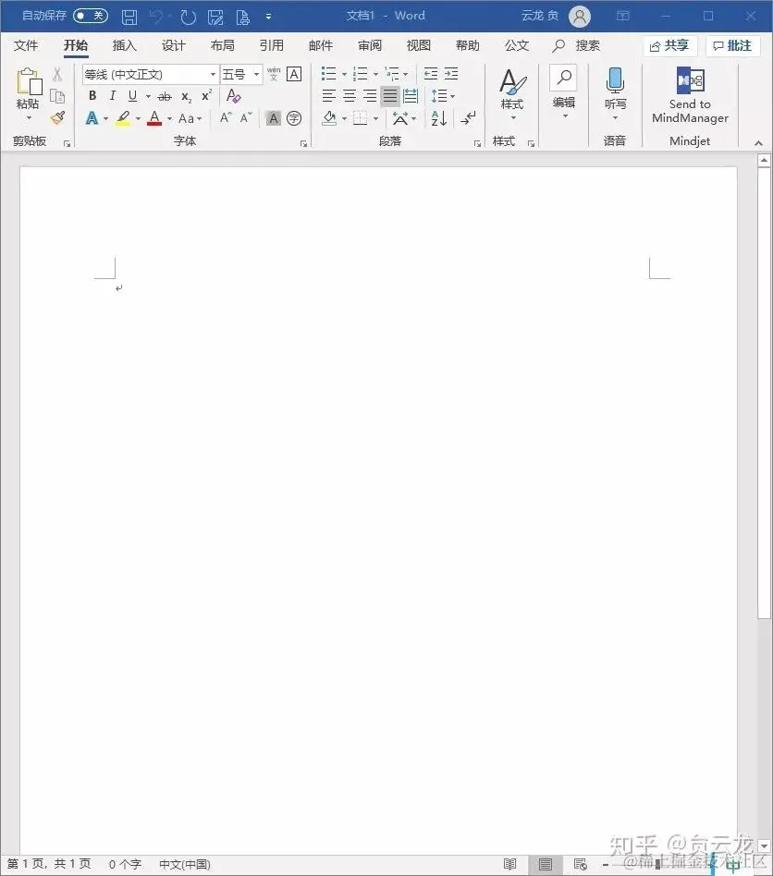Switch to Read Mode view
Image resolution: width=773 pixels, height=876 pixels.
coord(509,864)
